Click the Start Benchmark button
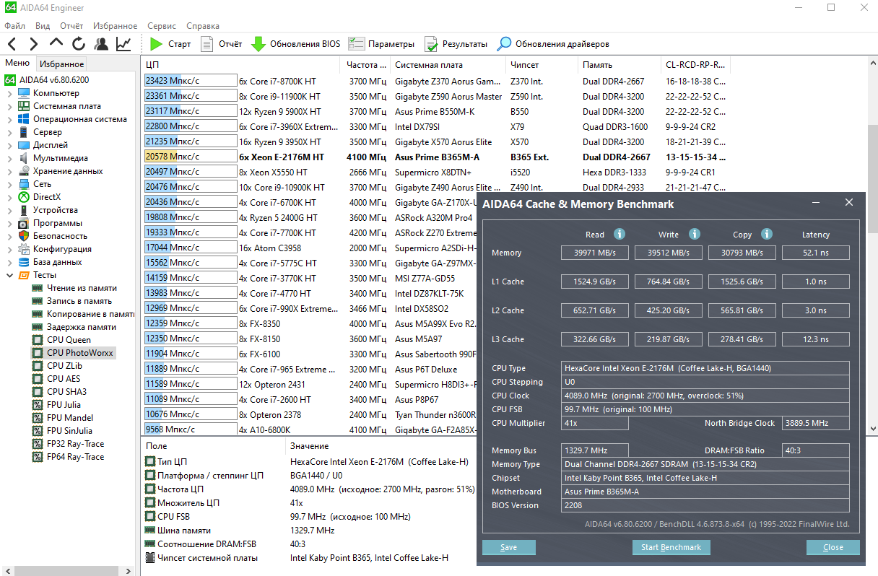878x576 pixels. [x=671, y=547]
